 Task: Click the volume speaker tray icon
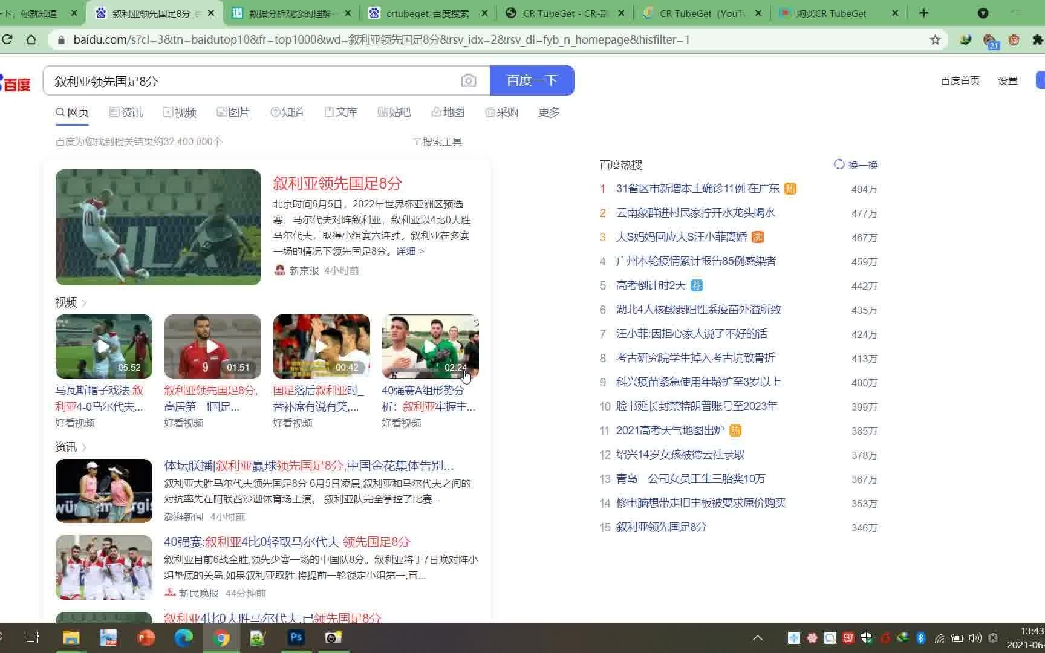(975, 637)
